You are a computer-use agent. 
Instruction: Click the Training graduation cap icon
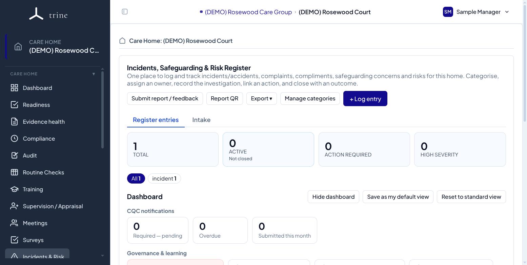pyautogui.click(x=14, y=189)
